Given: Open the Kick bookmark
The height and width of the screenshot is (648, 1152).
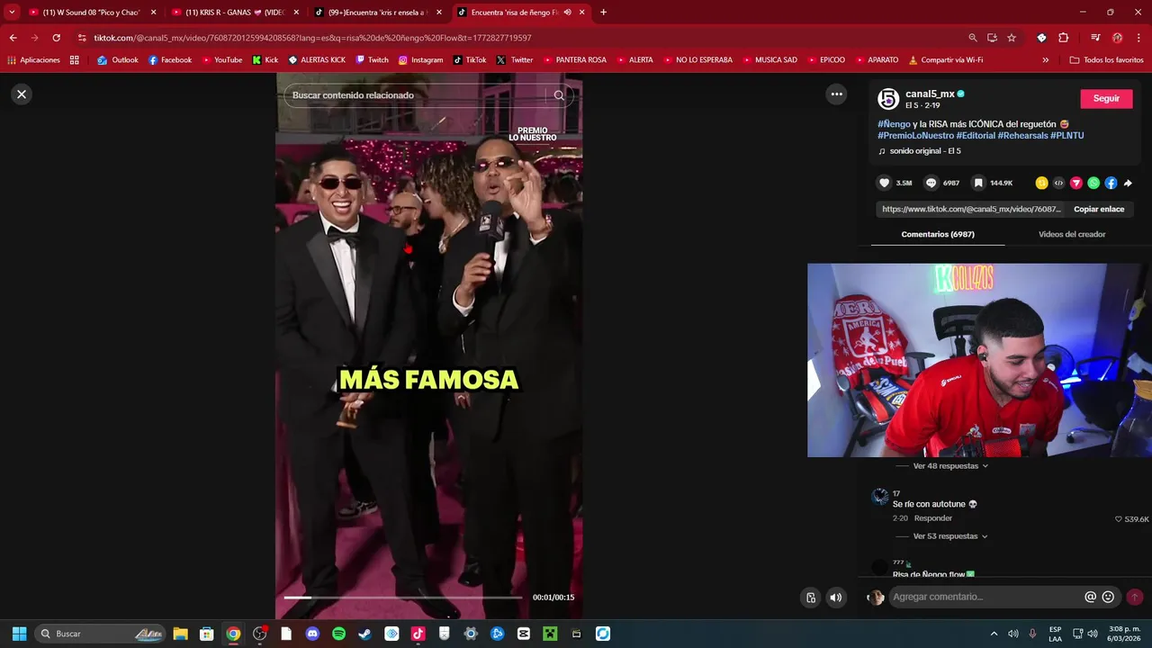Looking at the screenshot, I should pyautogui.click(x=265, y=60).
